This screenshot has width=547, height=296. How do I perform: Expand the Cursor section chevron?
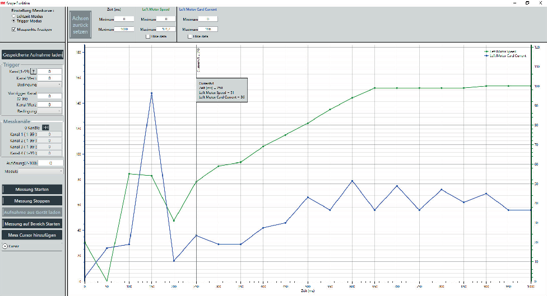5,246
